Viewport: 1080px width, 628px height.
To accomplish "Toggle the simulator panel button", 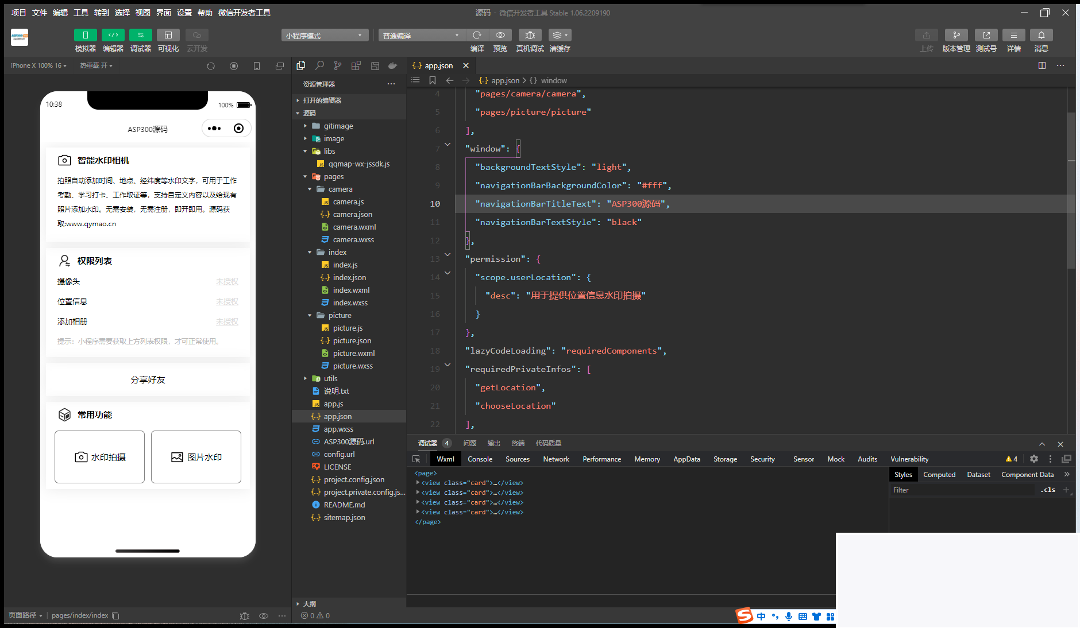I will (86, 36).
